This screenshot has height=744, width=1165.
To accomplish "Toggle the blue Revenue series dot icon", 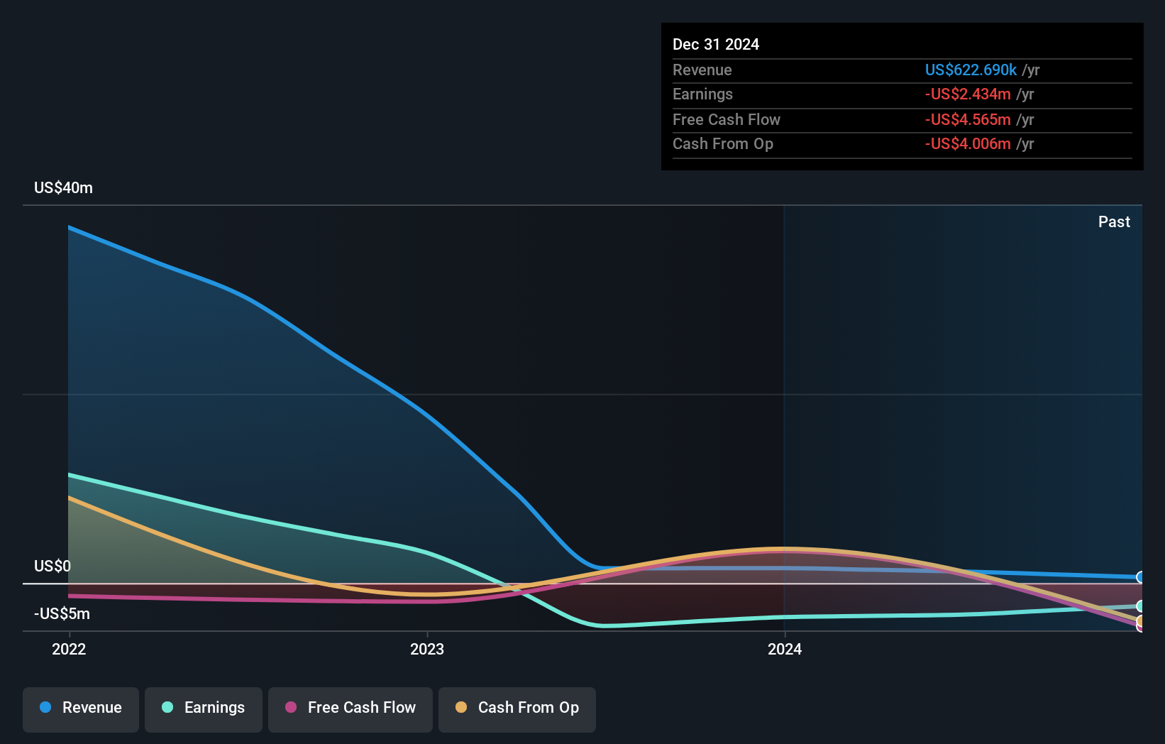I will 45,708.
